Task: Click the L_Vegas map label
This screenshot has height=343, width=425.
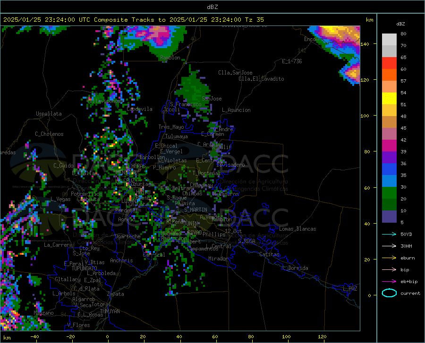Action: [x=61, y=199]
